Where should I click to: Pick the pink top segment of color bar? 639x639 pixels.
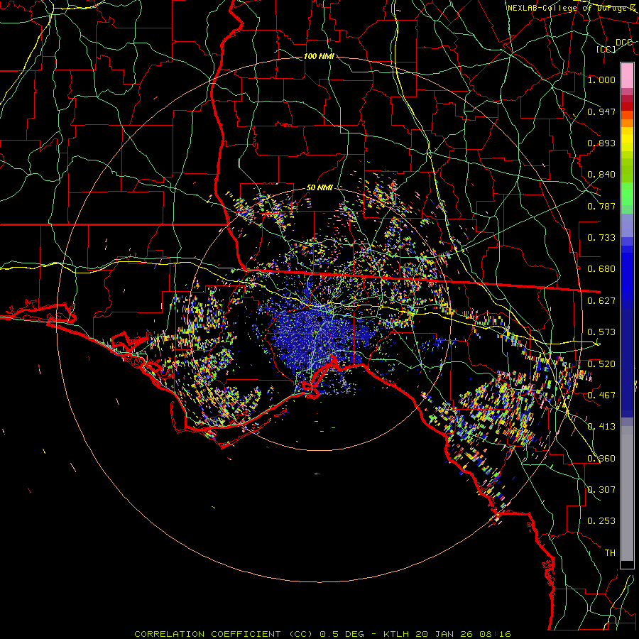pos(627,75)
